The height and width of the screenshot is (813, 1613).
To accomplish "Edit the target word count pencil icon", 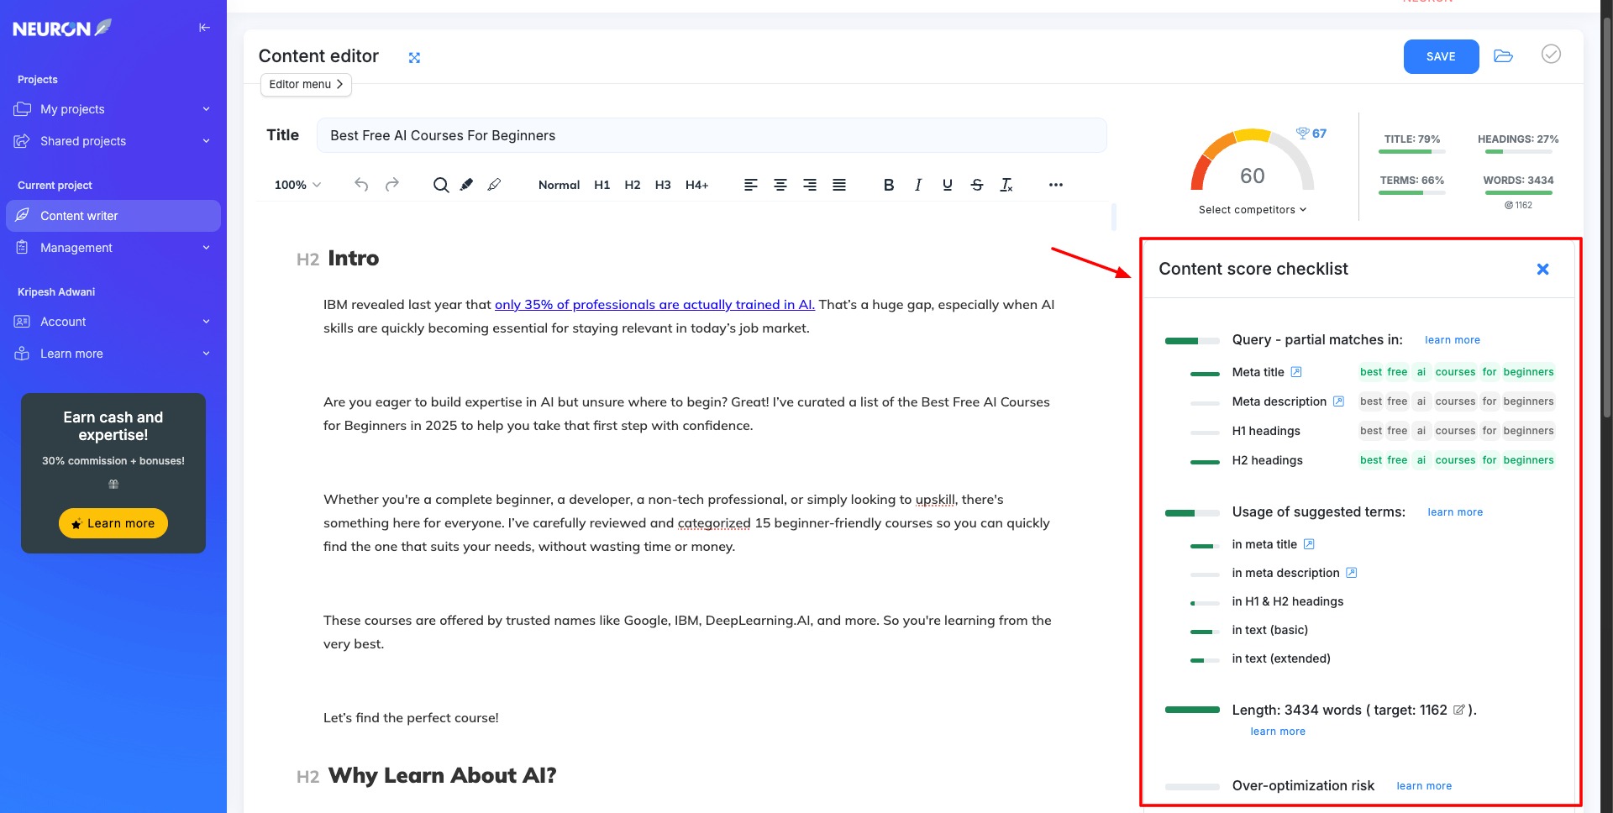I will pyautogui.click(x=1459, y=710).
